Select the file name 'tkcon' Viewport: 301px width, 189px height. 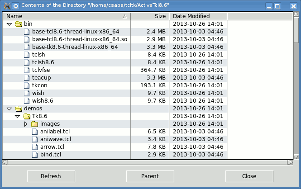click(x=39, y=85)
